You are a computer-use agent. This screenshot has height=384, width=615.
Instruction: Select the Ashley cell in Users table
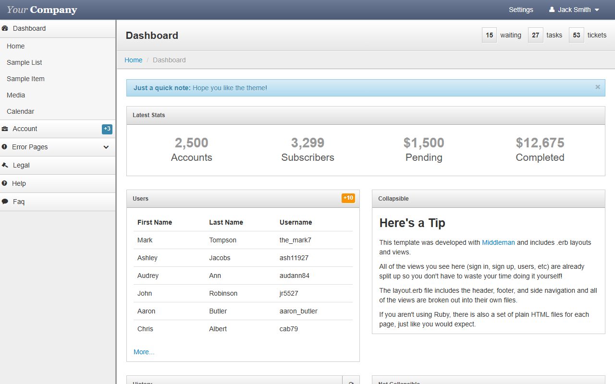click(x=148, y=258)
